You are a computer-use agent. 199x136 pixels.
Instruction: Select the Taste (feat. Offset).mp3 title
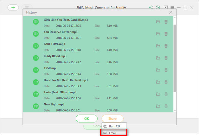click(60, 92)
